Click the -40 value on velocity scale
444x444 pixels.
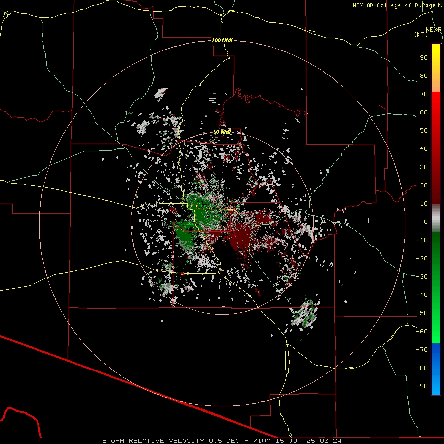pyautogui.click(x=422, y=295)
